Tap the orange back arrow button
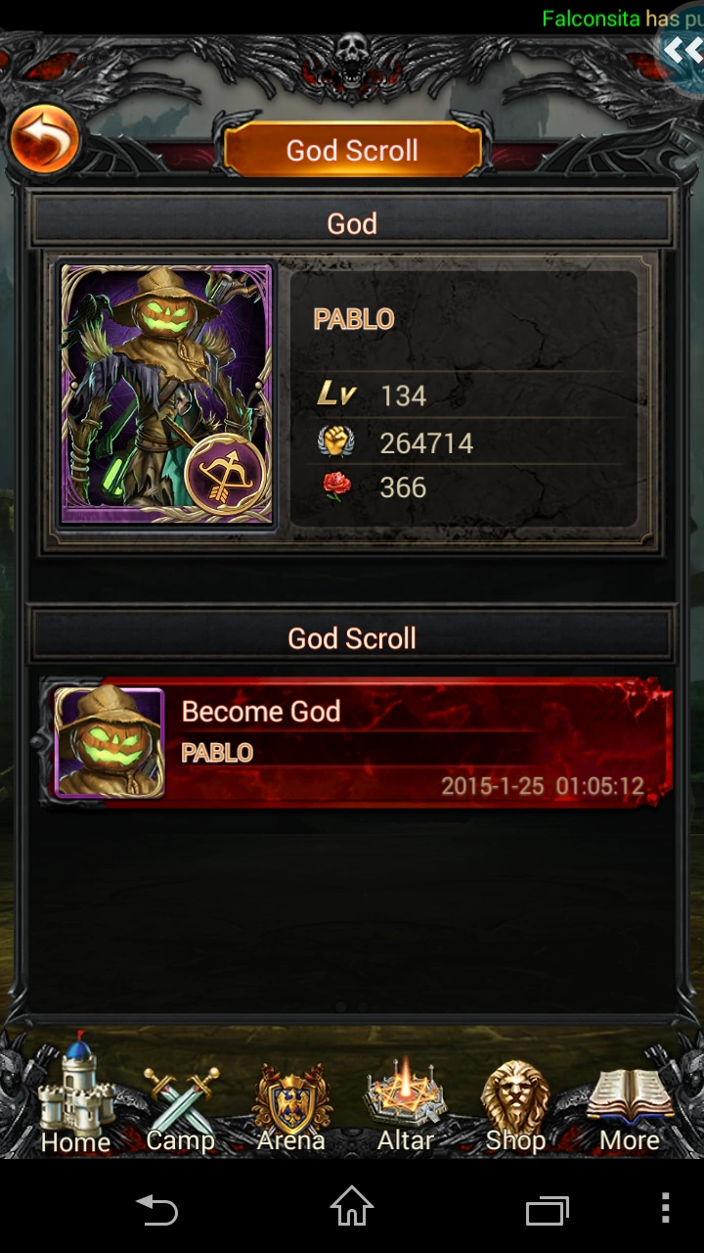 coord(44,141)
